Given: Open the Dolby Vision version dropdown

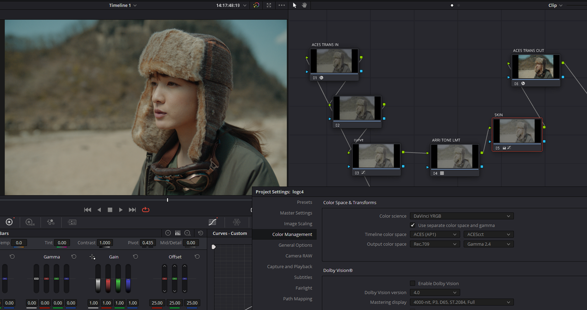Looking at the screenshot, I should (x=435, y=292).
